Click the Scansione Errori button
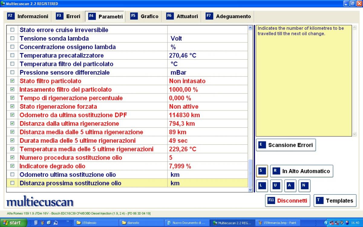 [286, 145]
